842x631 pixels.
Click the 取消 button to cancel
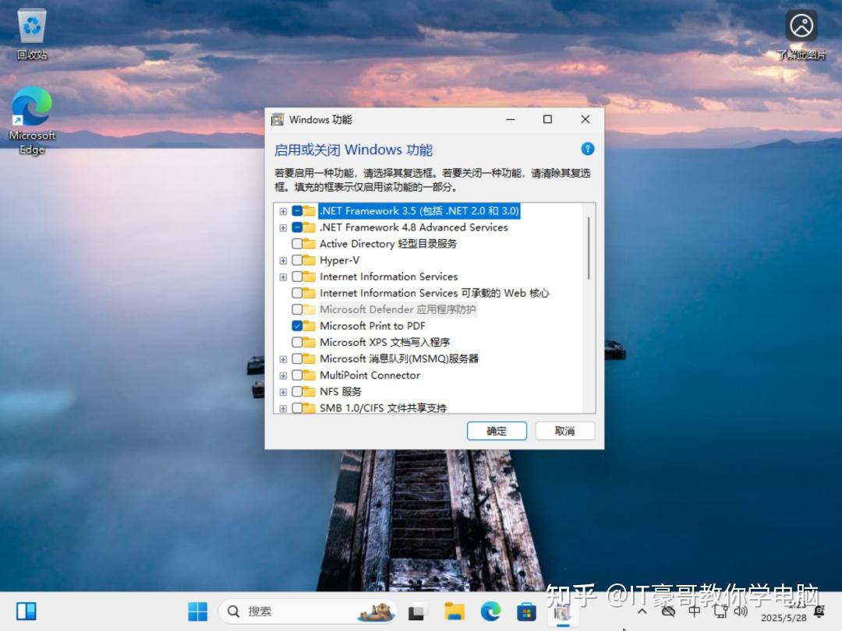564,431
